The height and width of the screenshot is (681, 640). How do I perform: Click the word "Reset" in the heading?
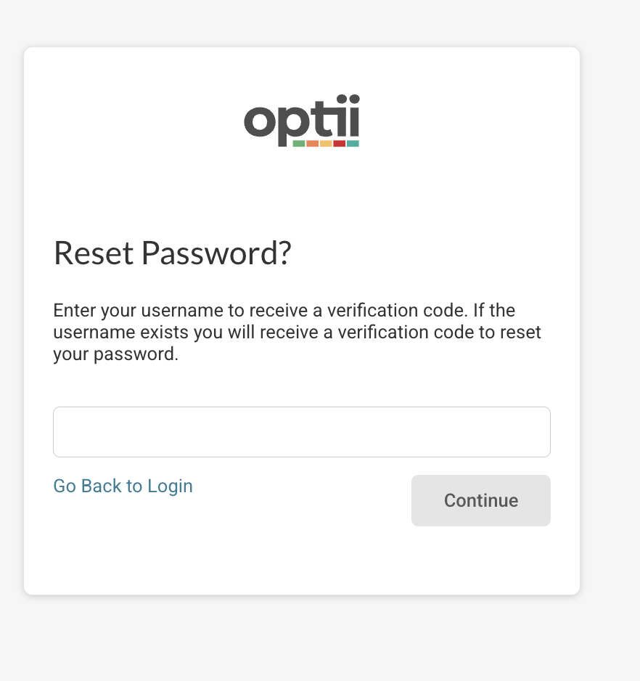94,253
